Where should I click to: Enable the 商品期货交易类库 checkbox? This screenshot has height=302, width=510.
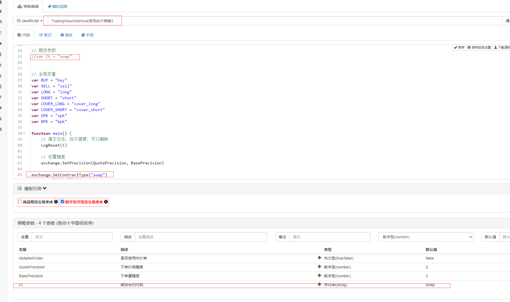20,202
